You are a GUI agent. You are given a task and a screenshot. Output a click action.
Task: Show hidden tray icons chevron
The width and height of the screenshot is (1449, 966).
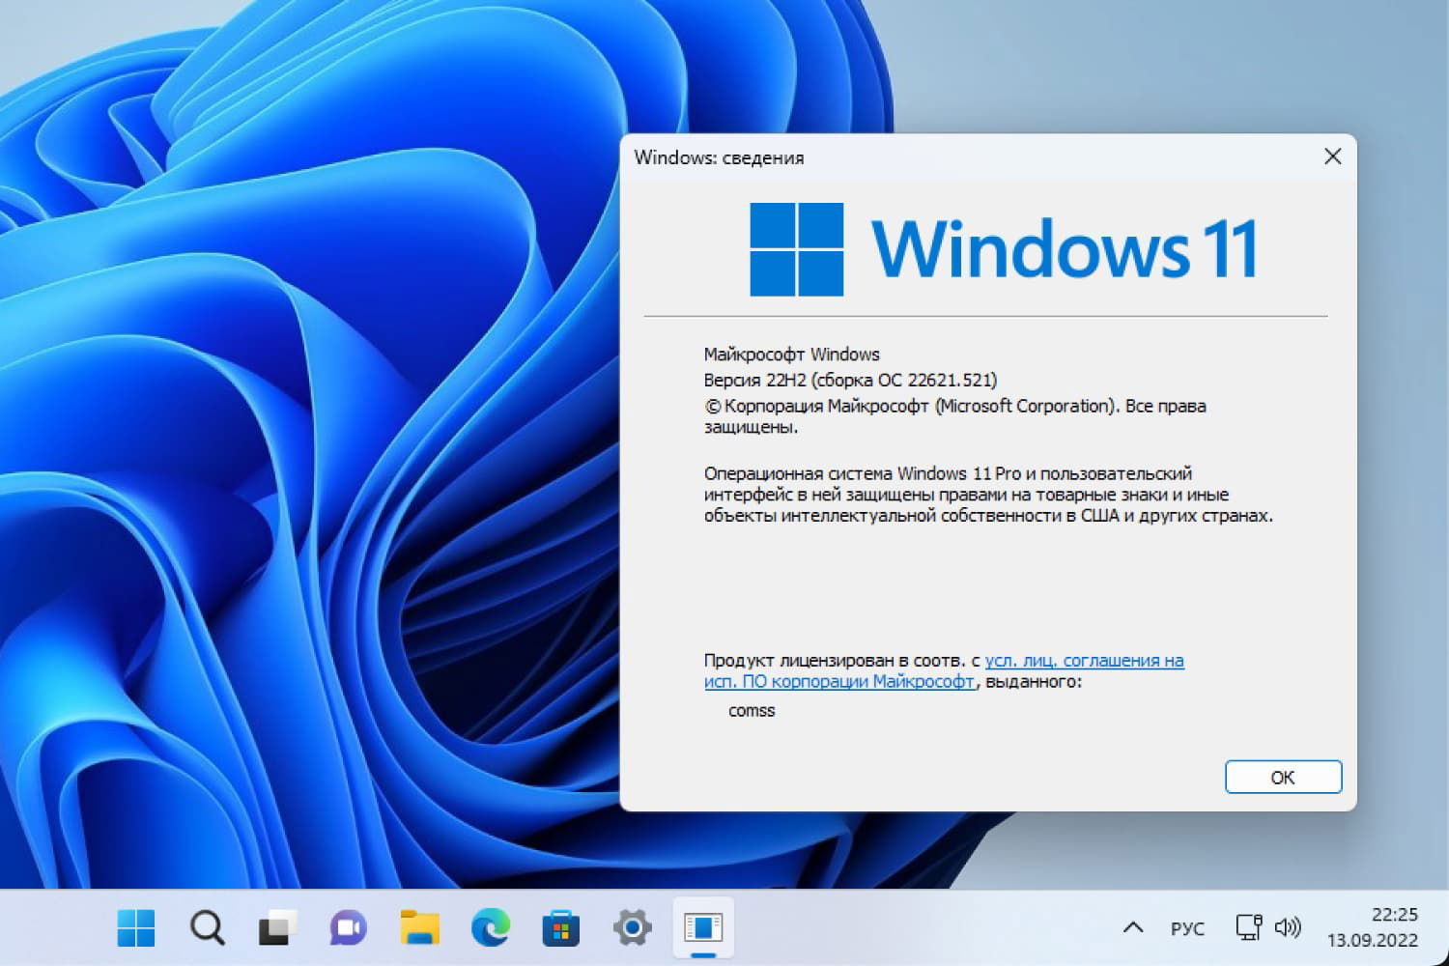pyautogui.click(x=1133, y=928)
